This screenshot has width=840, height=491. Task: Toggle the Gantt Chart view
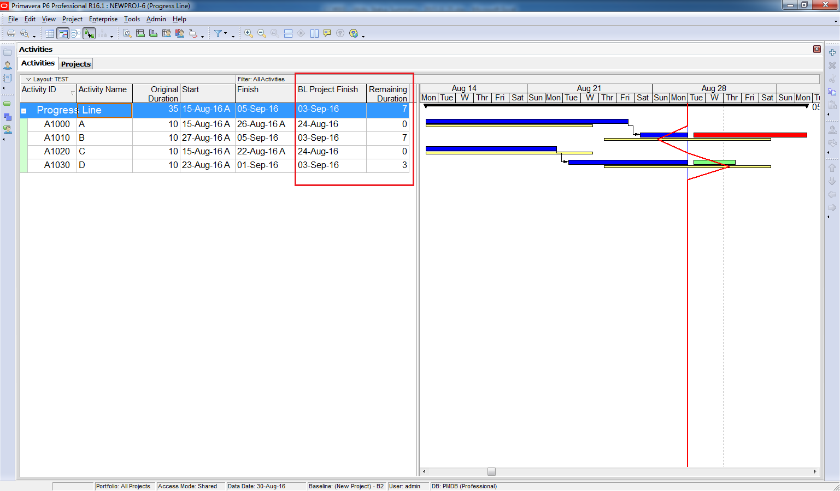pyautogui.click(x=63, y=33)
